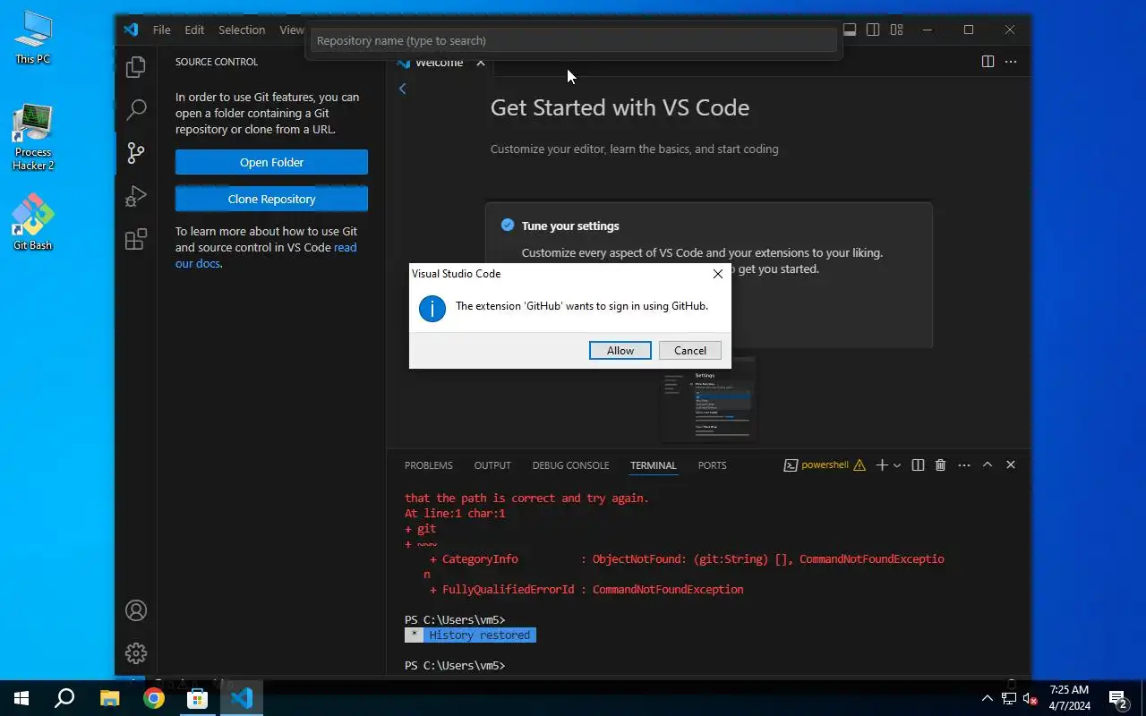Open the Manage gear icon

(136, 653)
